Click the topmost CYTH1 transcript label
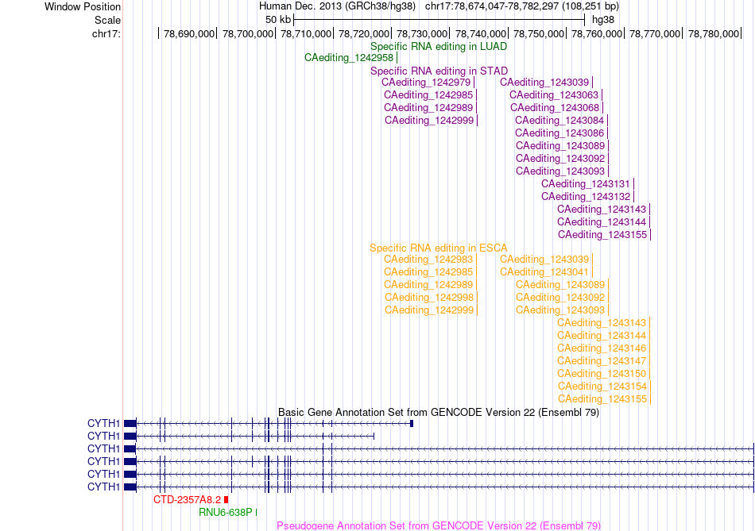755x531 pixels. pyautogui.click(x=103, y=423)
